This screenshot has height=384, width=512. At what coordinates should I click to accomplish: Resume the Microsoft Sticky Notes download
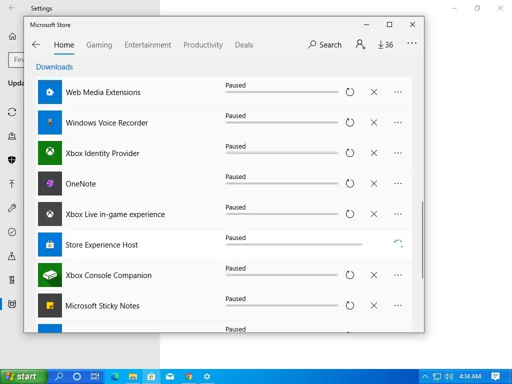[x=349, y=305]
